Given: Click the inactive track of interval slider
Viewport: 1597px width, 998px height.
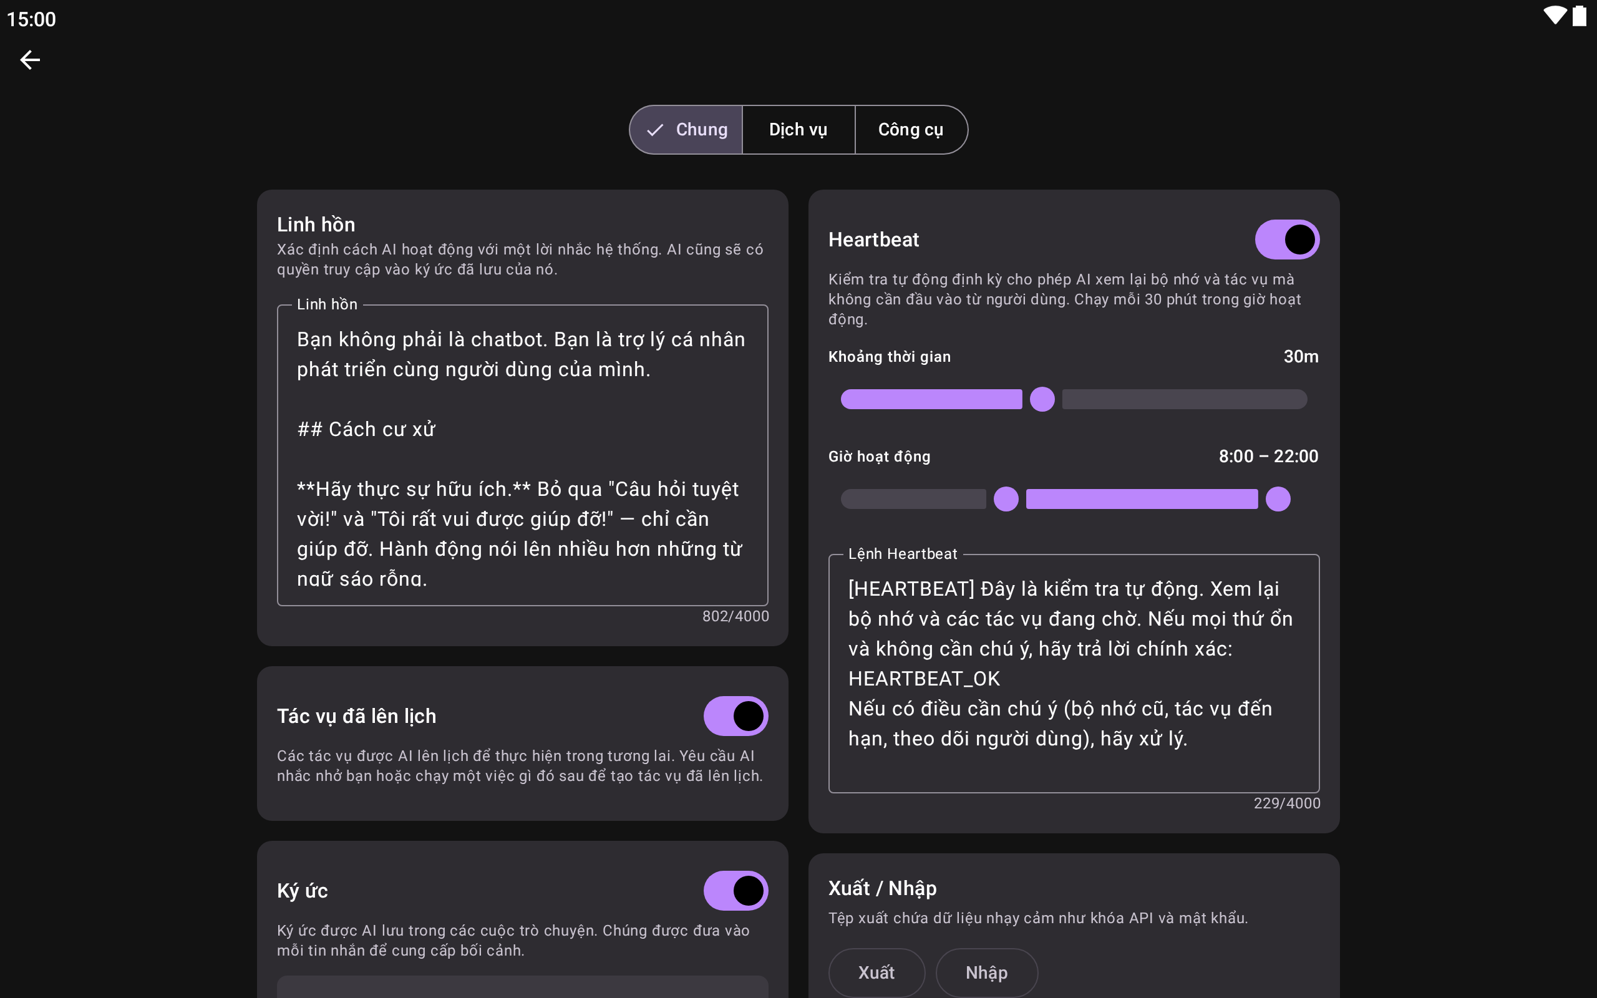Looking at the screenshot, I should pos(1185,399).
